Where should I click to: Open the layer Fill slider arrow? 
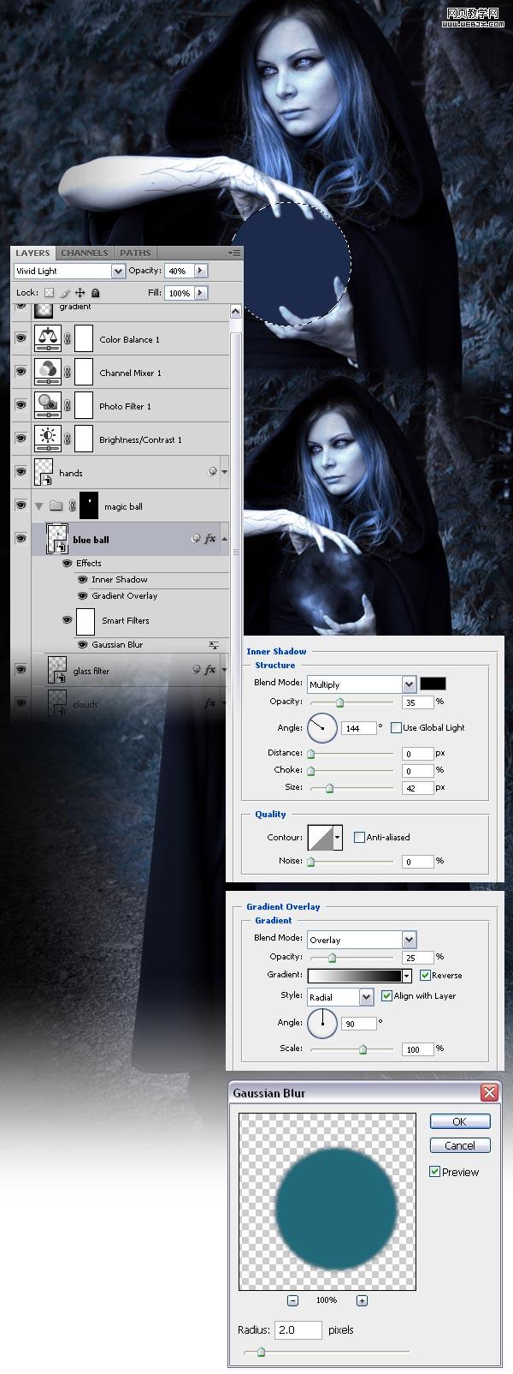[201, 293]
